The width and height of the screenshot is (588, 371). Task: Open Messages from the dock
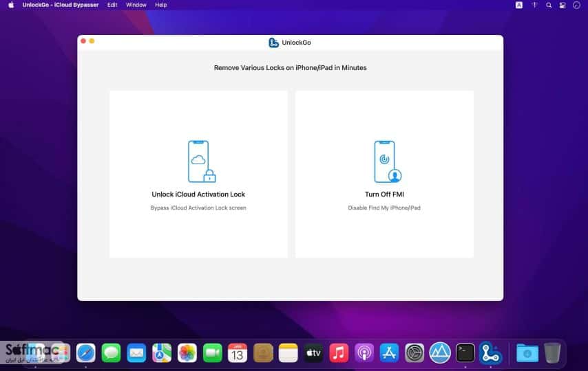tap(111, 353)
